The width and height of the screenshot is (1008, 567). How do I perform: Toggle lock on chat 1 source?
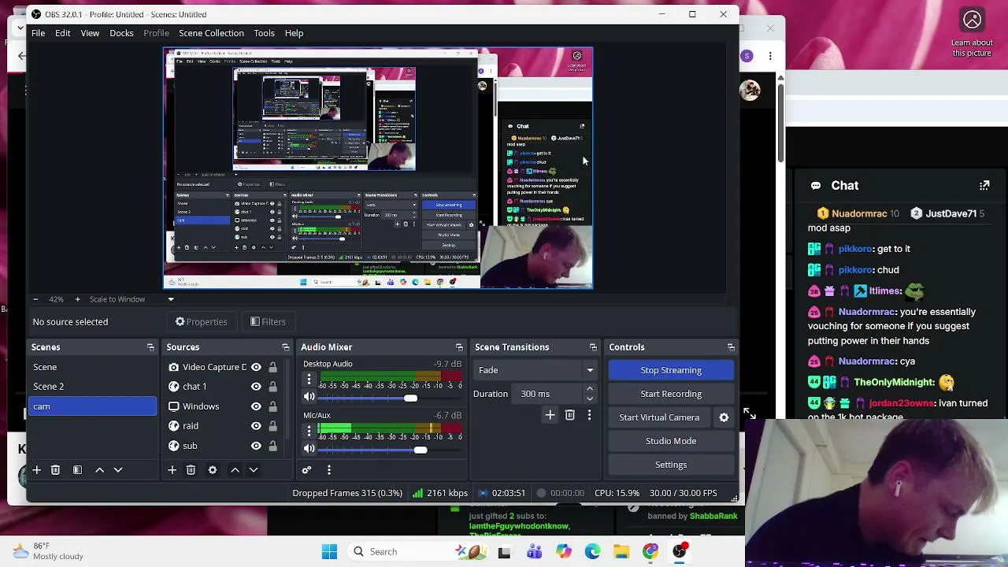[x=272, y=387]
